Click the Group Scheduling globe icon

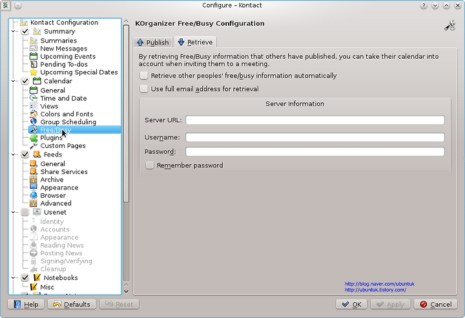(34, 122)
